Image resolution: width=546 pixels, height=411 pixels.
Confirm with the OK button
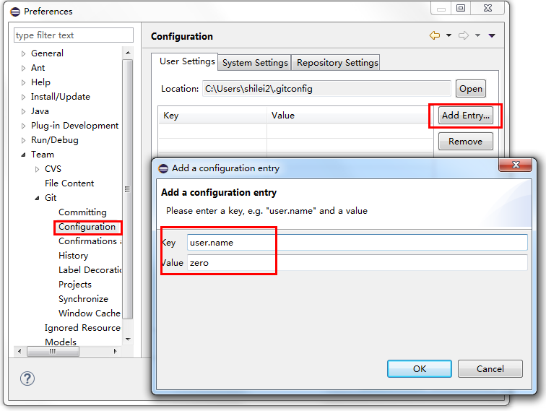419,369
